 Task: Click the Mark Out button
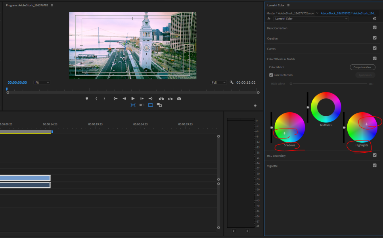[x=104, y=98]
